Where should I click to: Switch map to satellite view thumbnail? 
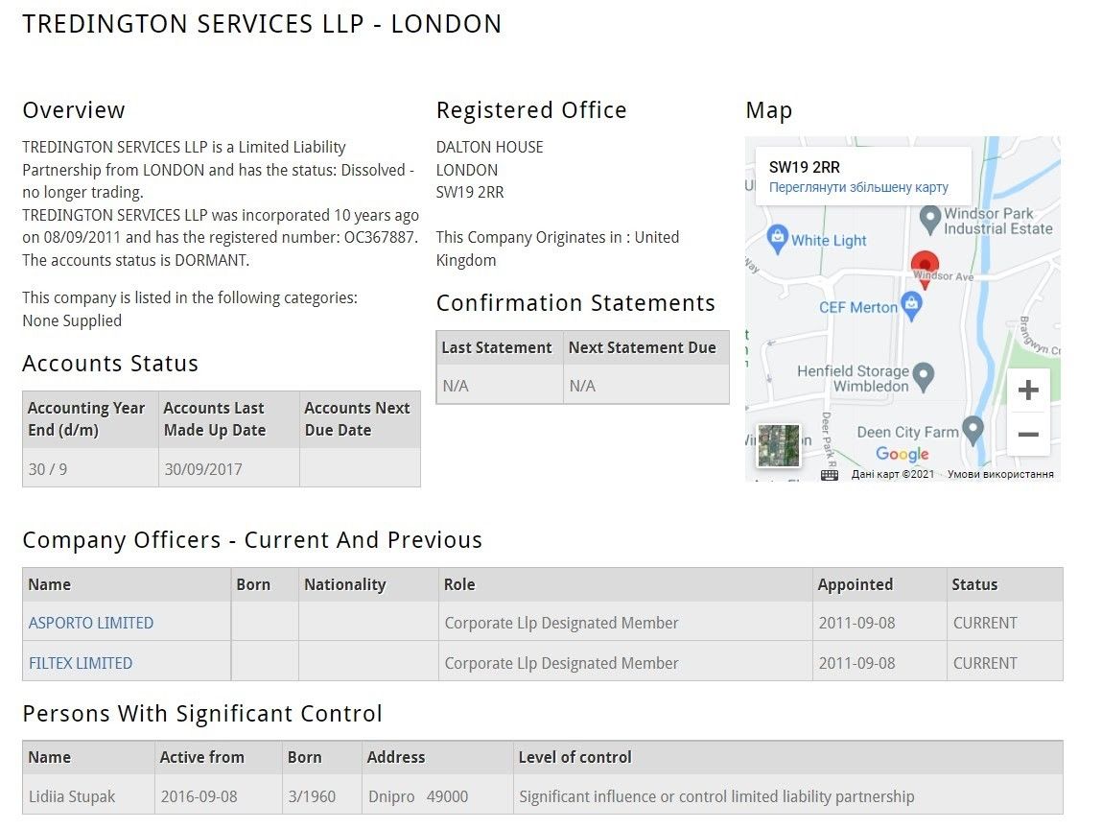click(x=777, y=445)
